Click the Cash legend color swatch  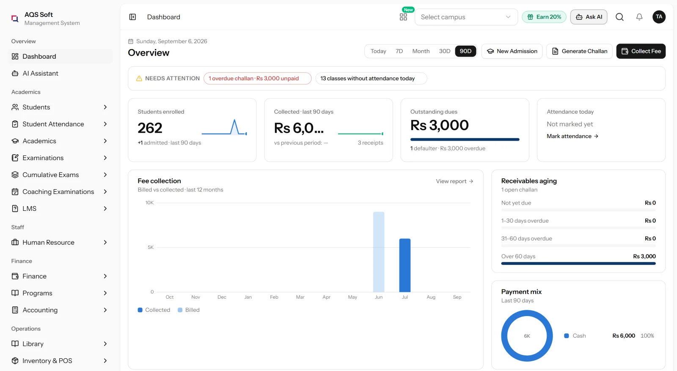tap(566, 336)
